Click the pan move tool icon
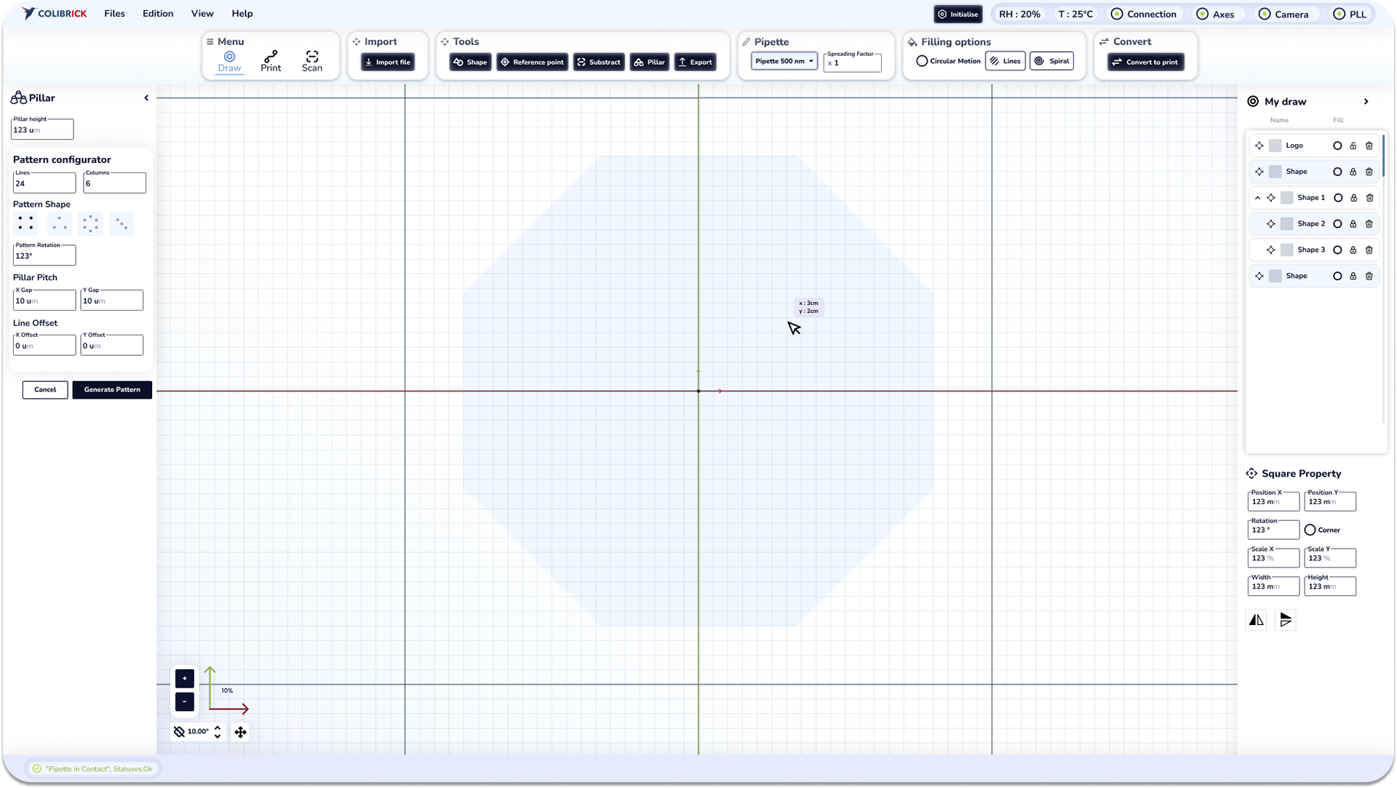Viewport: 1397px width, 788px height. [240, 732]
